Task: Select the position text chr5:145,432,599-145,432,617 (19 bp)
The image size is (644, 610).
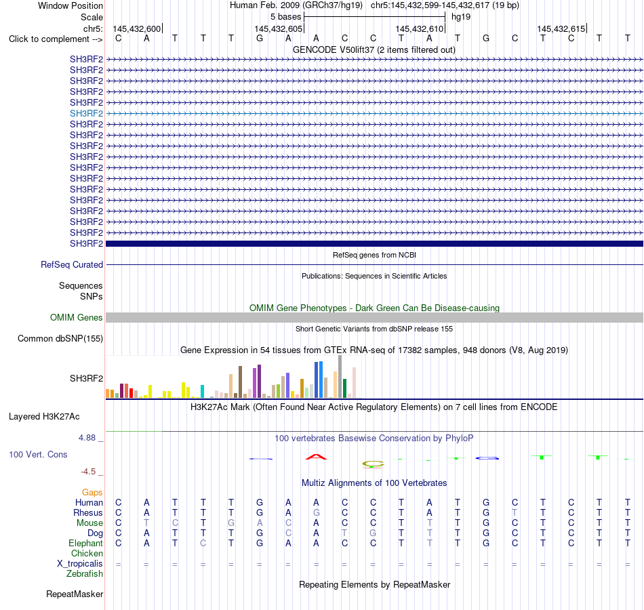Action: click(x=445, y=5)
